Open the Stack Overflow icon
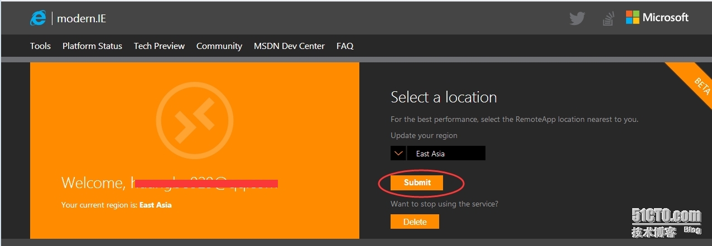This screenshot has width=712, height=246. 608,18
